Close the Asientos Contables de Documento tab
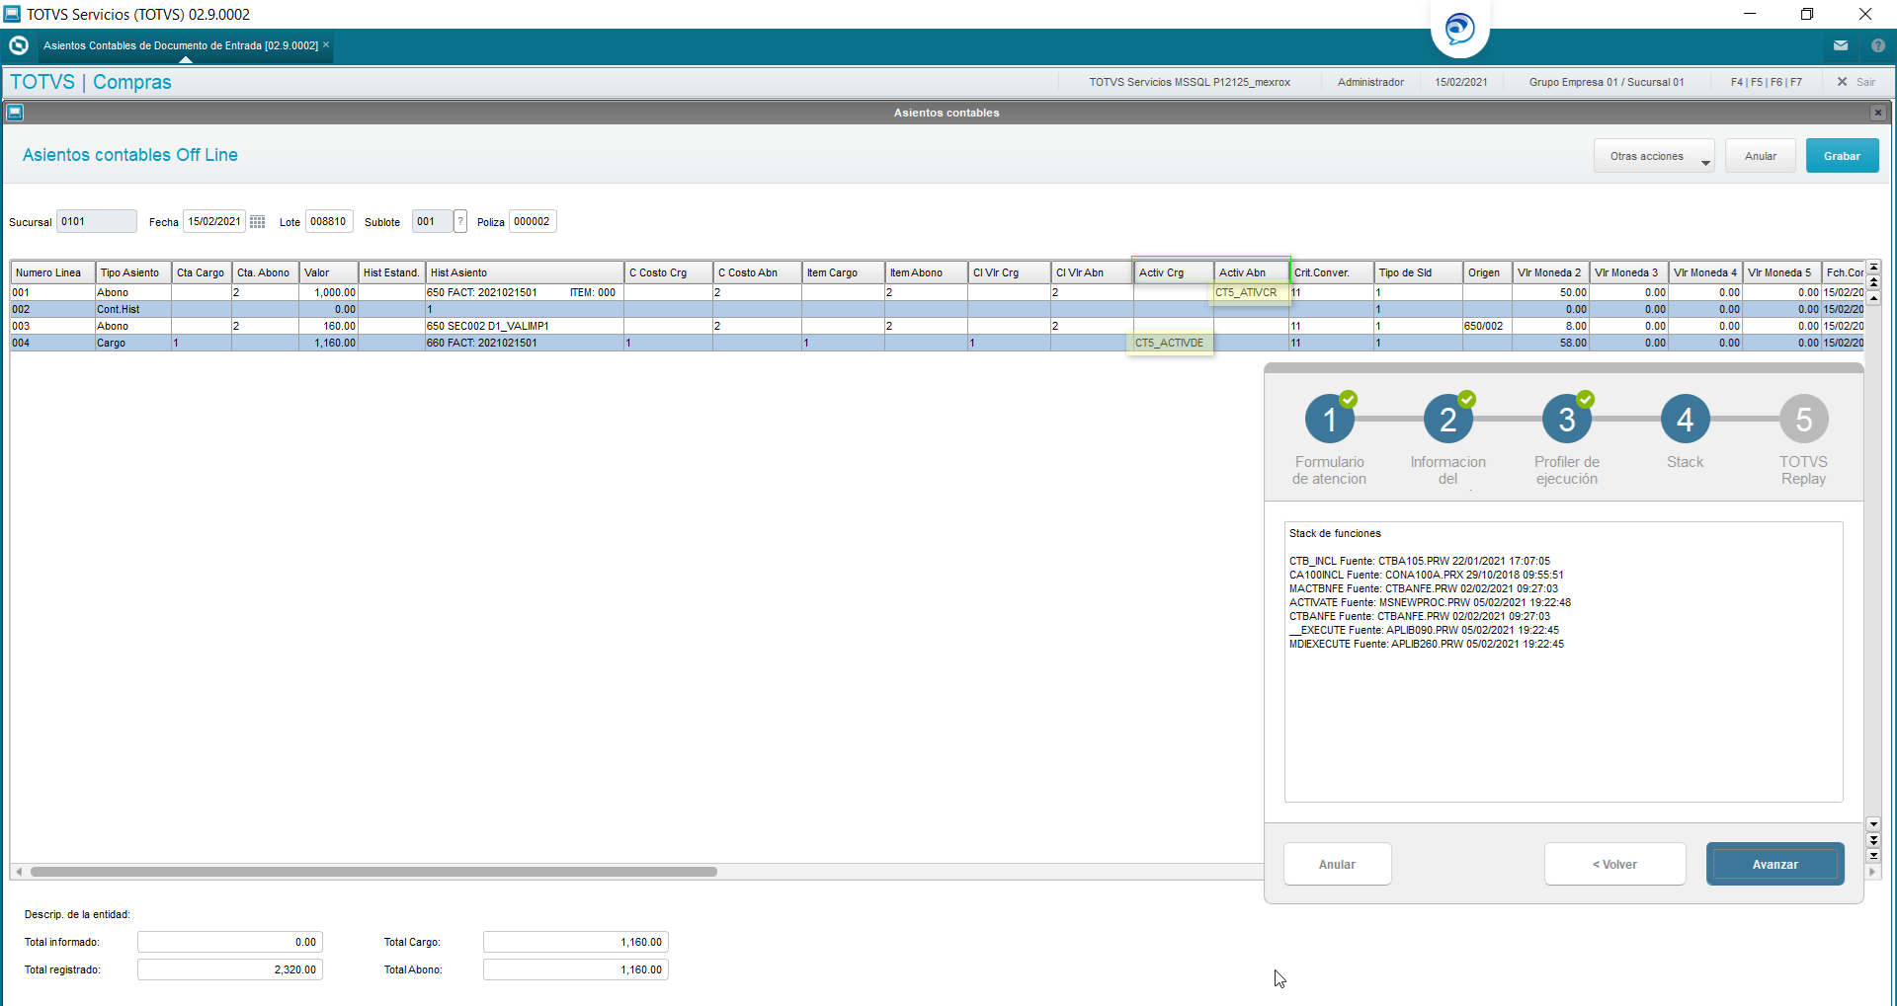Screen dimensions: 1897x1006 326,44
